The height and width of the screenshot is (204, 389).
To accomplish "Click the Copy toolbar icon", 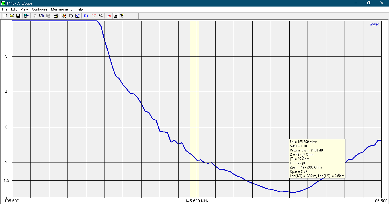I will point(41,16).
